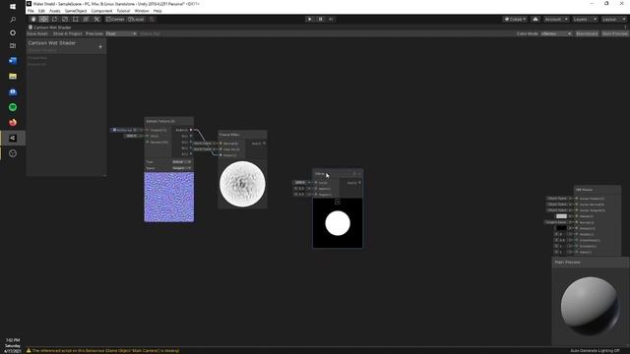Image resolution: width=630 pixels, height=354 pixels.
Task: Open Spotify from the taskbar
Action: coord(13,107)
